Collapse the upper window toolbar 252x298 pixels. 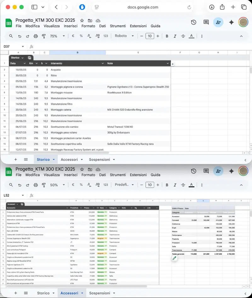(241, 36)
